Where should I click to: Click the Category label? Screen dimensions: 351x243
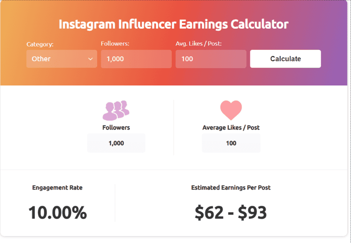[40, 44]
